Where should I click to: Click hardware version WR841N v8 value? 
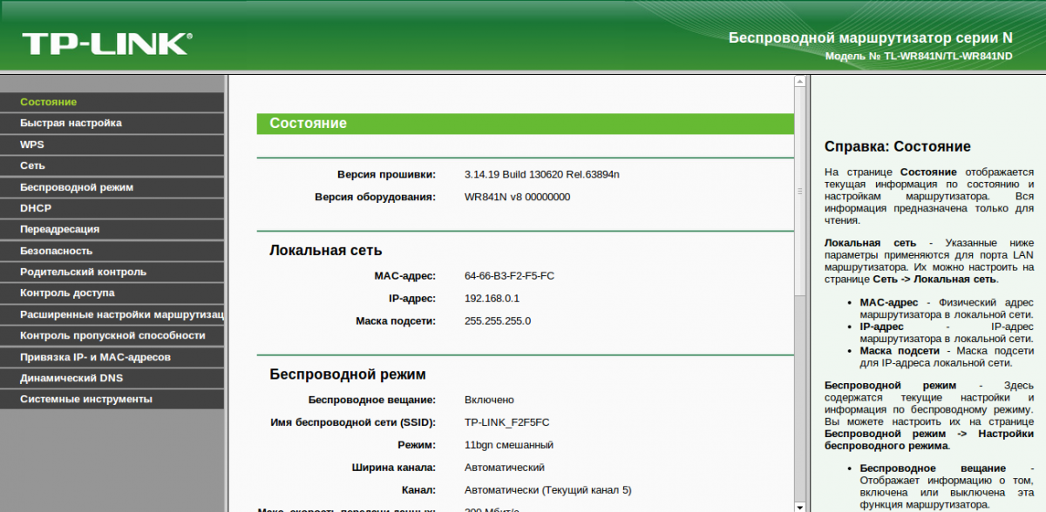518,197
